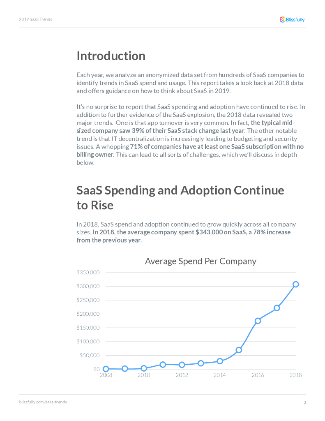Click the 2014 data point marker
This screenshot has width=325, height=421.
pos(220,361)
